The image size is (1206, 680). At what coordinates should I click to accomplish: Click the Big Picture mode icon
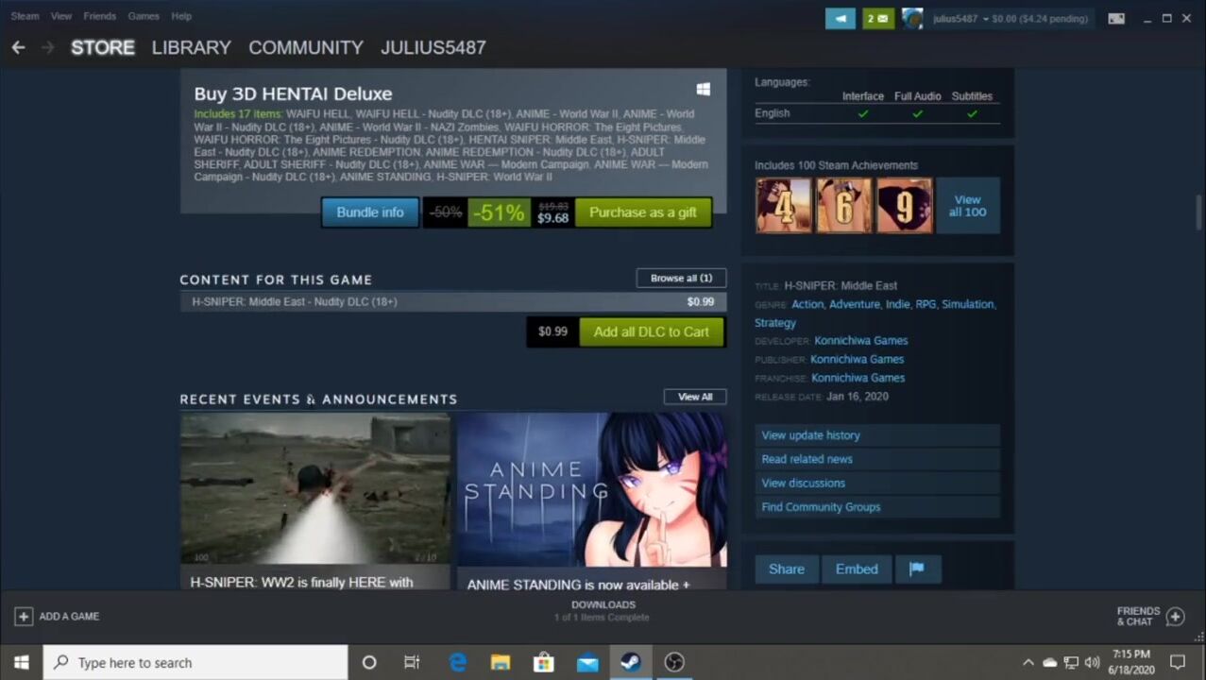pos(1116,18)
